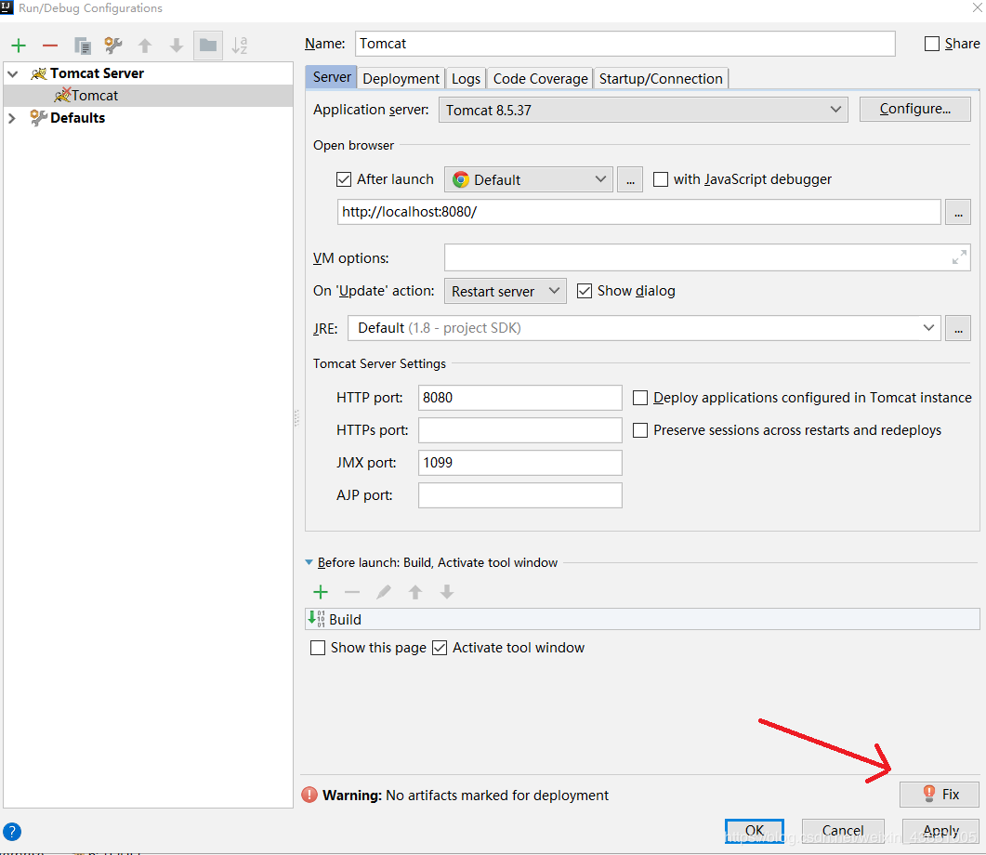Add a Before launch task
Screen dimensions: 986x855
pos(321,592)
